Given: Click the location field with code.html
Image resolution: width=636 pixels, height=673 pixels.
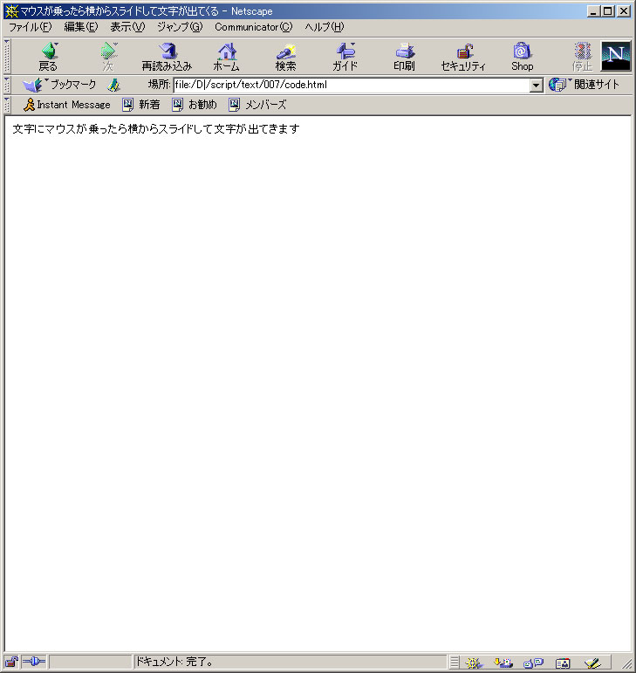Looking at the screenshot, I should click(x=352, y=85).
